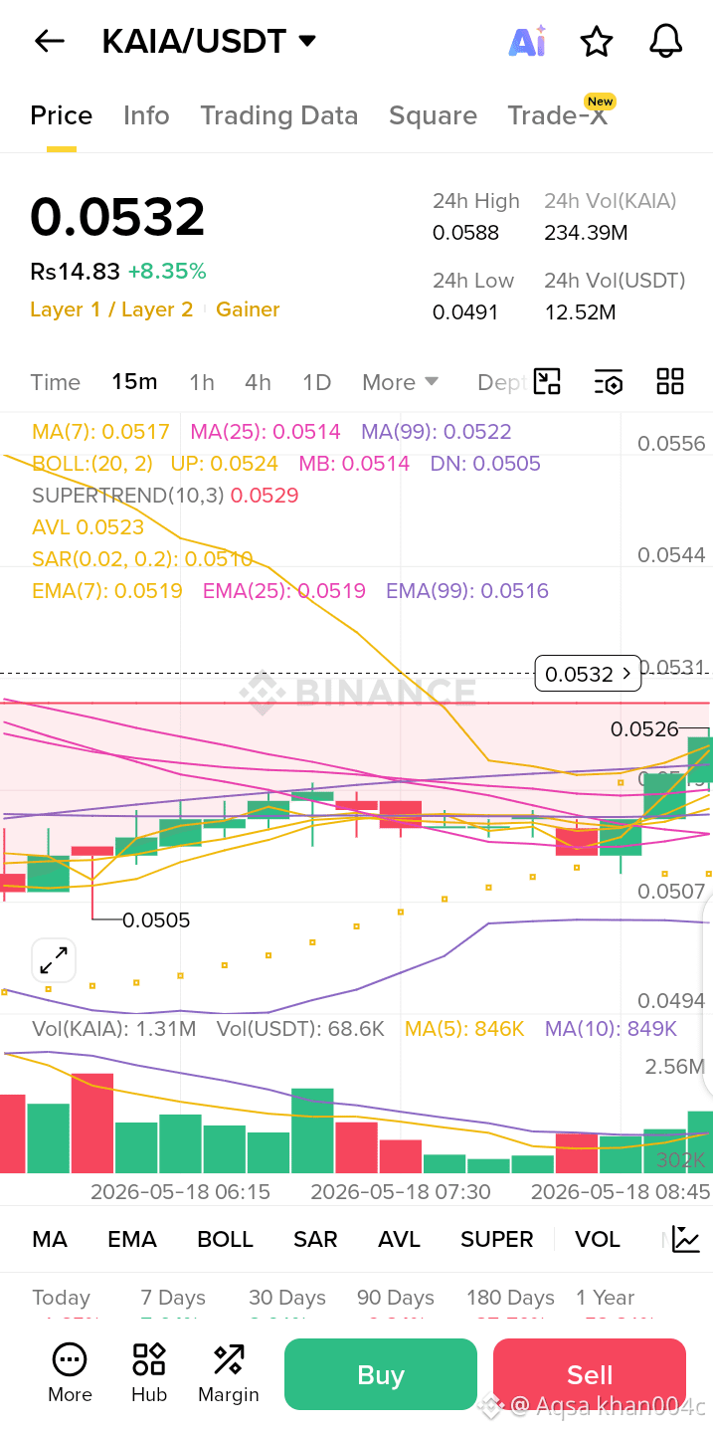Go back using the back arrow
The width and height of the screenshot is (713, 1431).
click(49, 41)
